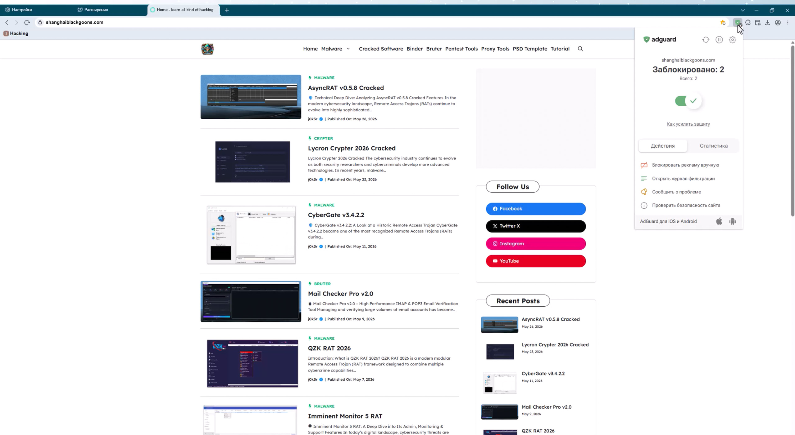Viewport: 795px width, 435px height.
Task: Open CyberGate v3.4.2.2 in Recent Posts
Action: tap(543, 374)
